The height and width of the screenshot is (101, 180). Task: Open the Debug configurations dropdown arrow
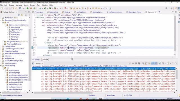(42, 8)
